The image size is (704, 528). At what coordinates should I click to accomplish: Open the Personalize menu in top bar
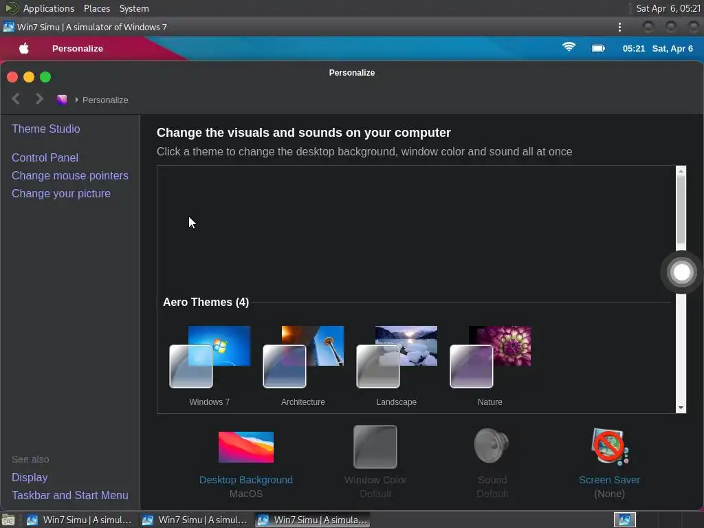point(78,49)
